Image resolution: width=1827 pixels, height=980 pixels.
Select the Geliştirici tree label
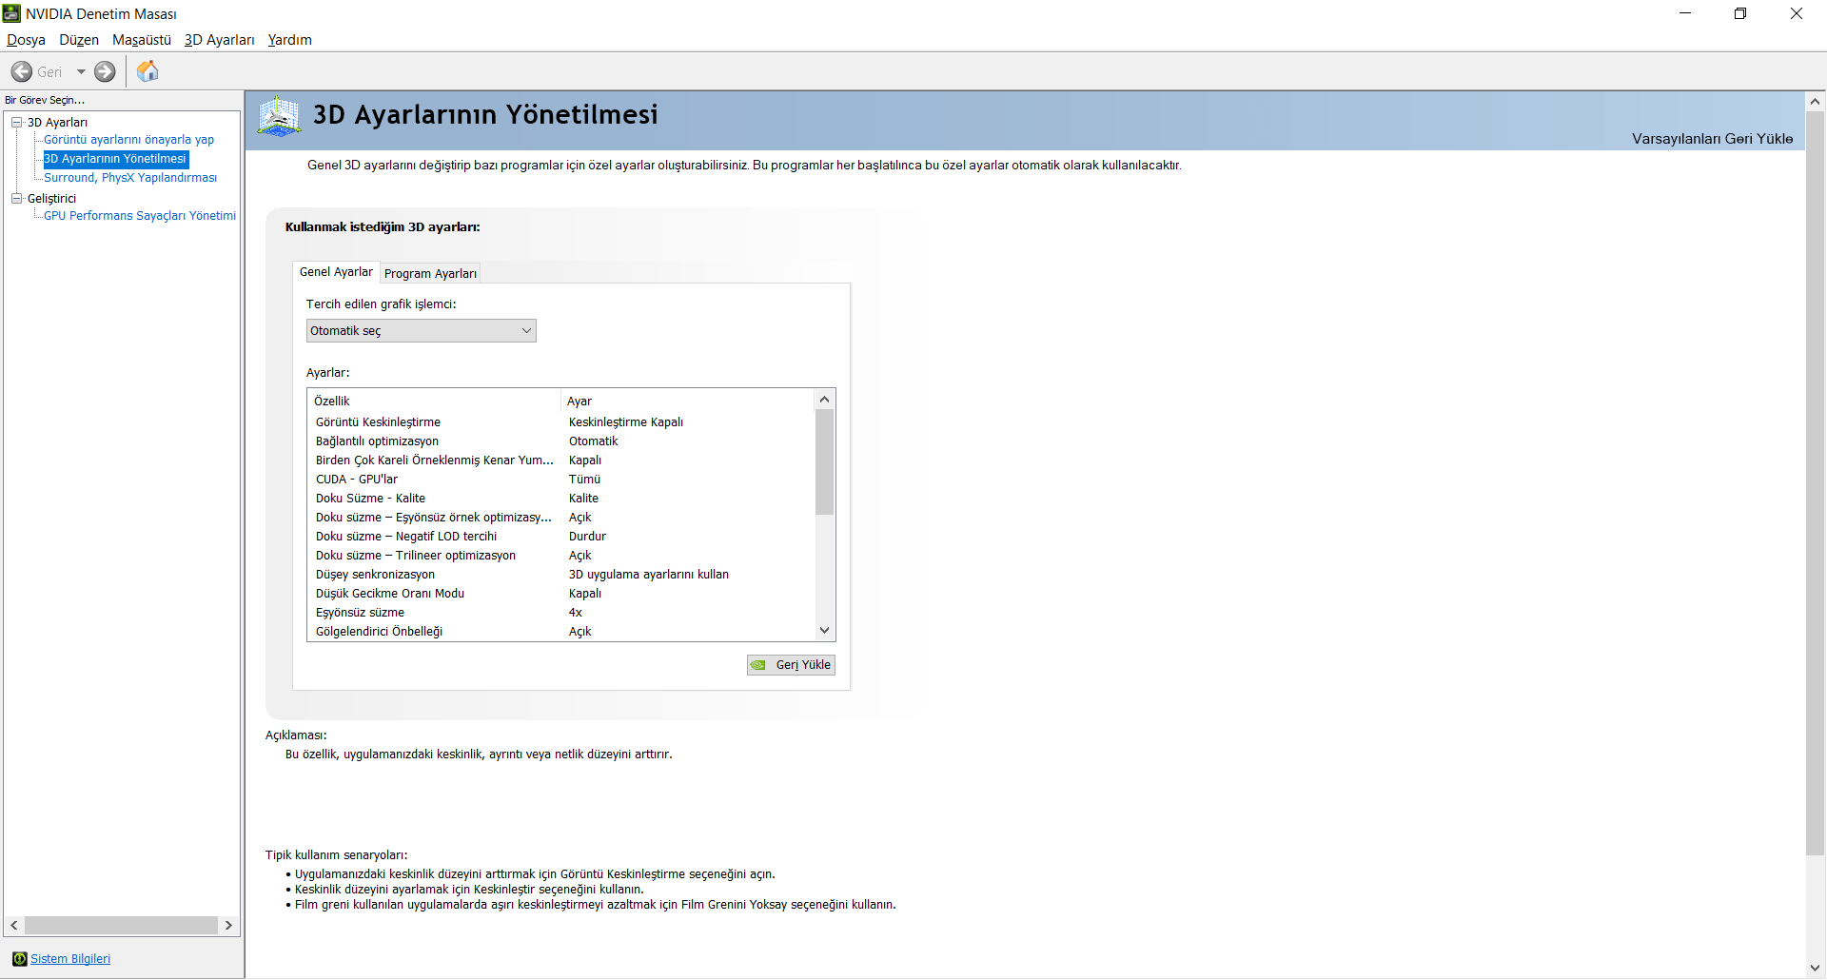pyautogui.click(x=51, y=199)
